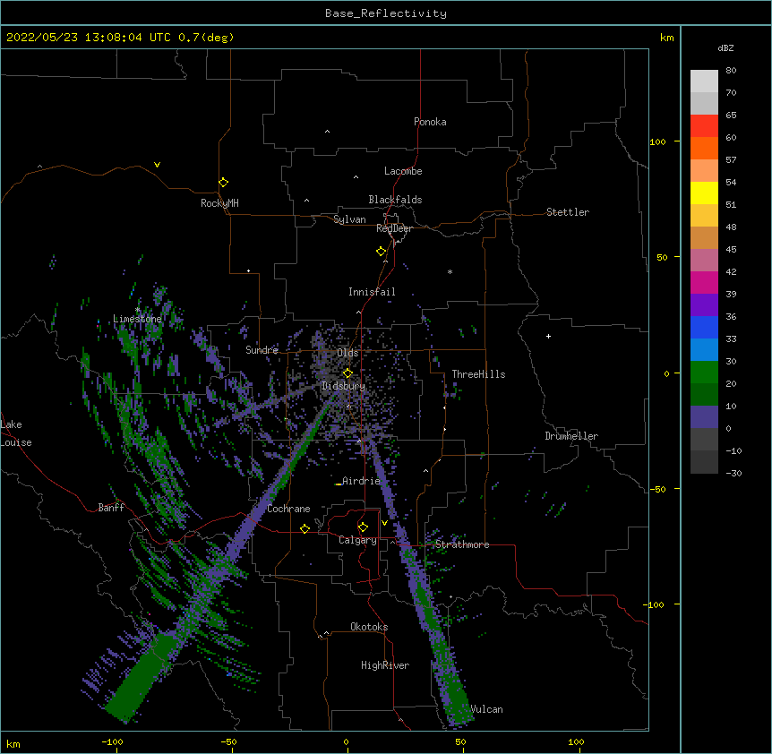This screenshot has height=754, width=772.
Task: Click the 80 dBZ value on the legend
Action: pos(731,71)
